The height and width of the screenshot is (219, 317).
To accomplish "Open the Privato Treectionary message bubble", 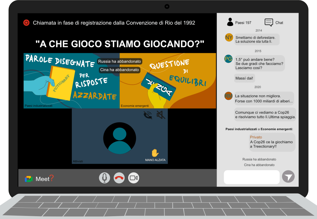I will 272,142.
